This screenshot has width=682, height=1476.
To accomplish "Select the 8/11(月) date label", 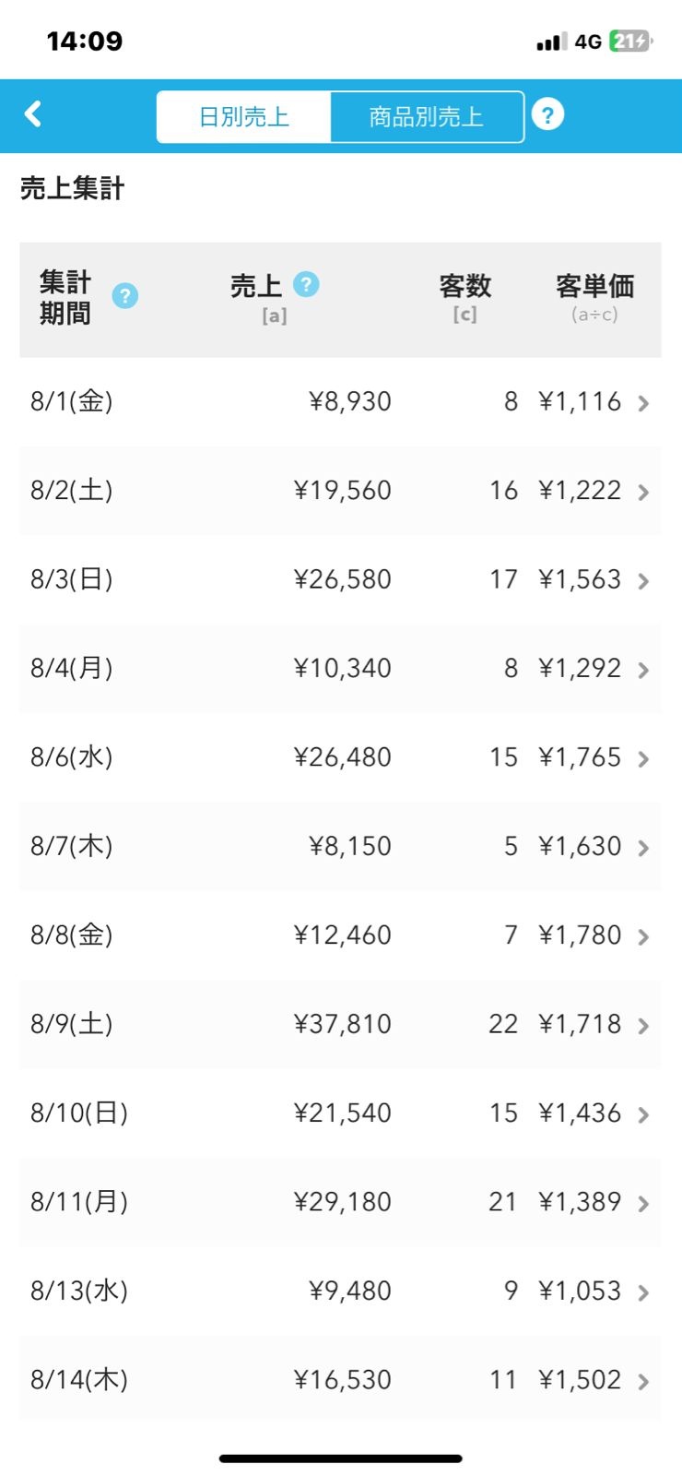I will [x=79, y=1201].
